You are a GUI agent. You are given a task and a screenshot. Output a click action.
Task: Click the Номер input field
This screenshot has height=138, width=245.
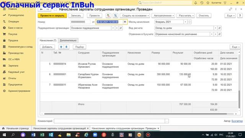pyautogui.click(x=80, y=22)
